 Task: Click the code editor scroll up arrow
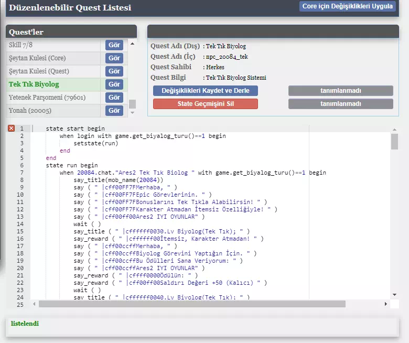pyautogui.click(x=394, y=130)
